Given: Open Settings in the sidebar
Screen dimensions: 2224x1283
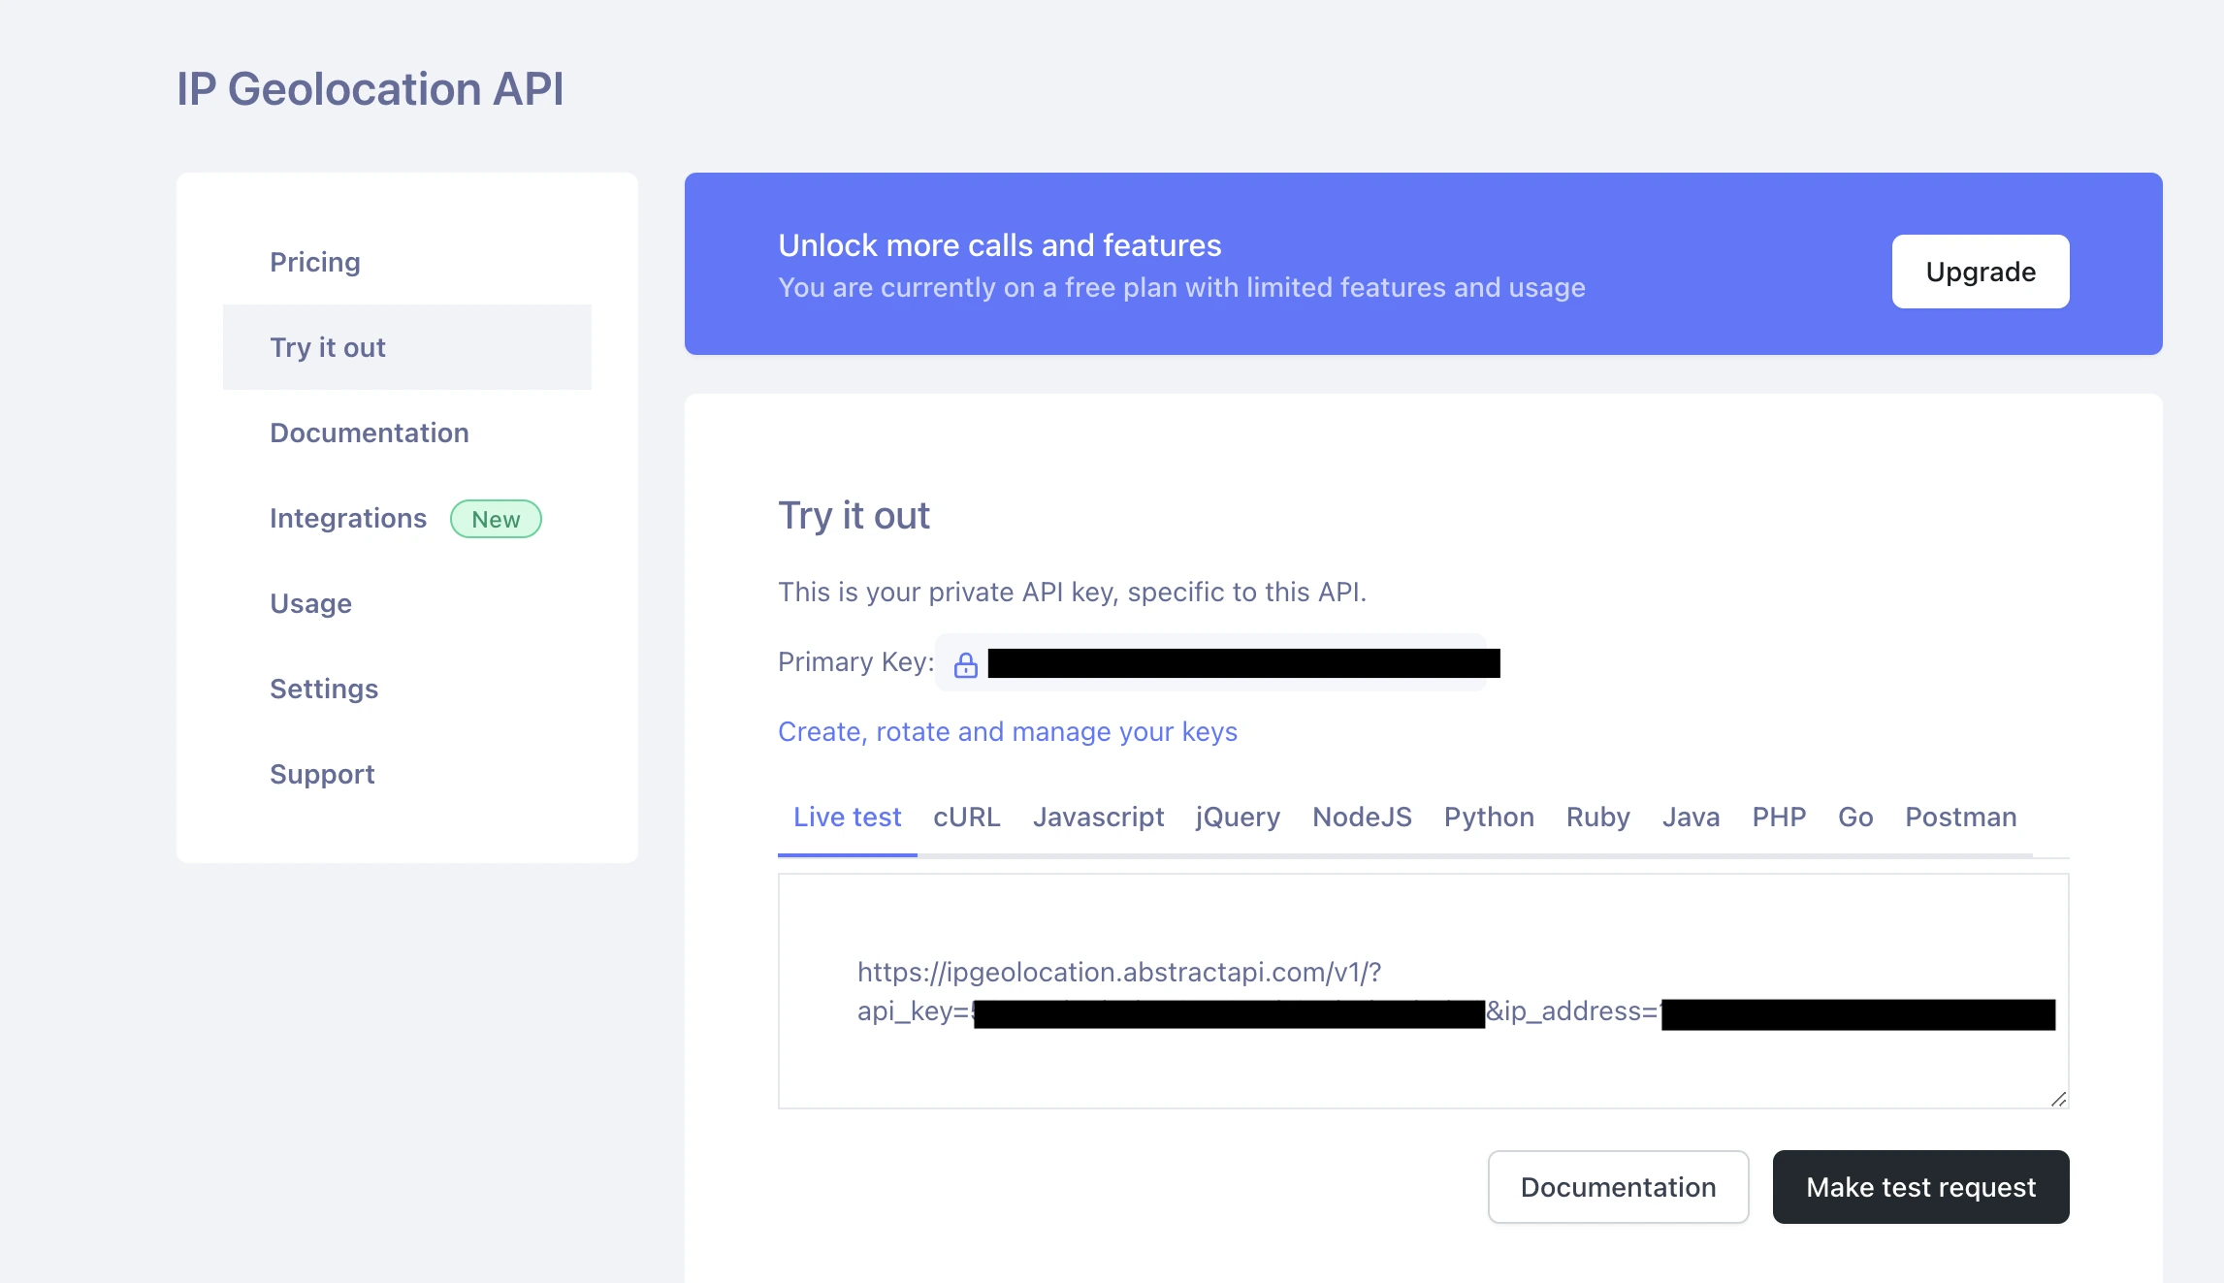Looking at the screenshot, I should point(406,689).
